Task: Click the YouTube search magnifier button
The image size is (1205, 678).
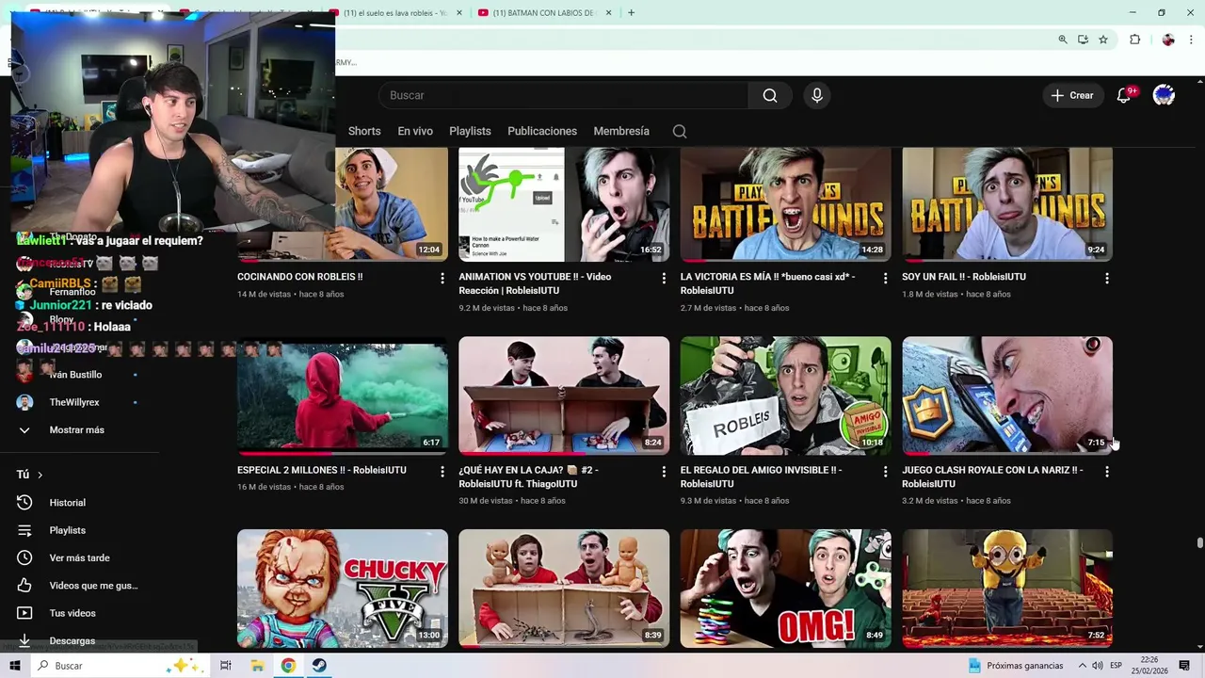Action: pyautogui.click(x=770, y=95)
